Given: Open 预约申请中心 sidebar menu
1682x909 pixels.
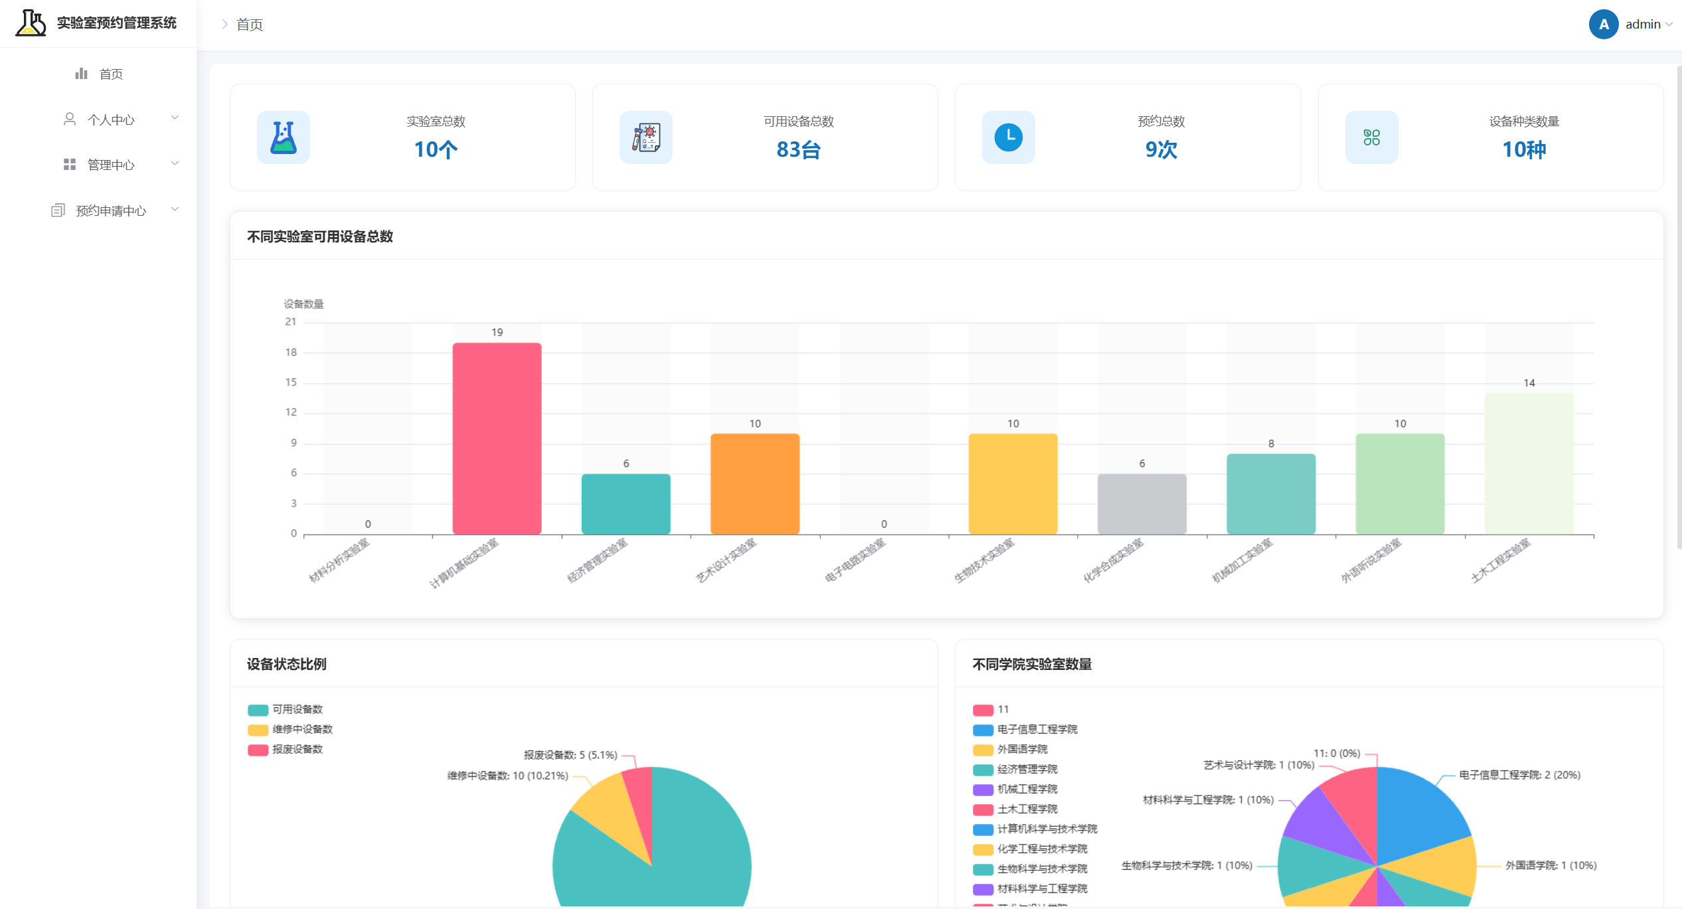Looking at the screenshot, I should (98, 210).
